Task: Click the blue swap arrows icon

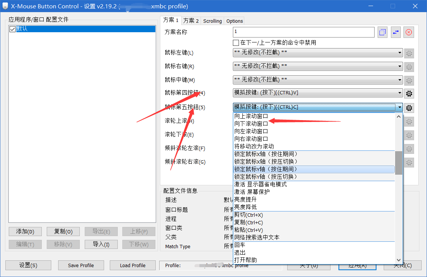Action: pyautogui.click(x=395, y=32)
